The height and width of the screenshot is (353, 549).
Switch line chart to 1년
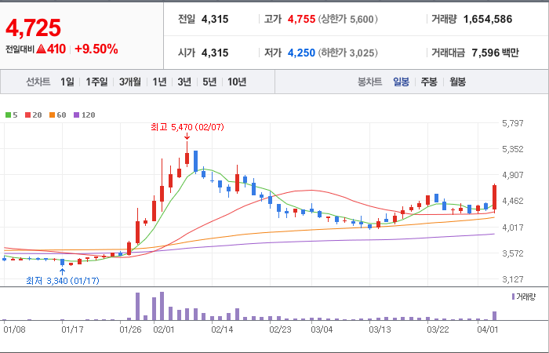pos(159,82)
